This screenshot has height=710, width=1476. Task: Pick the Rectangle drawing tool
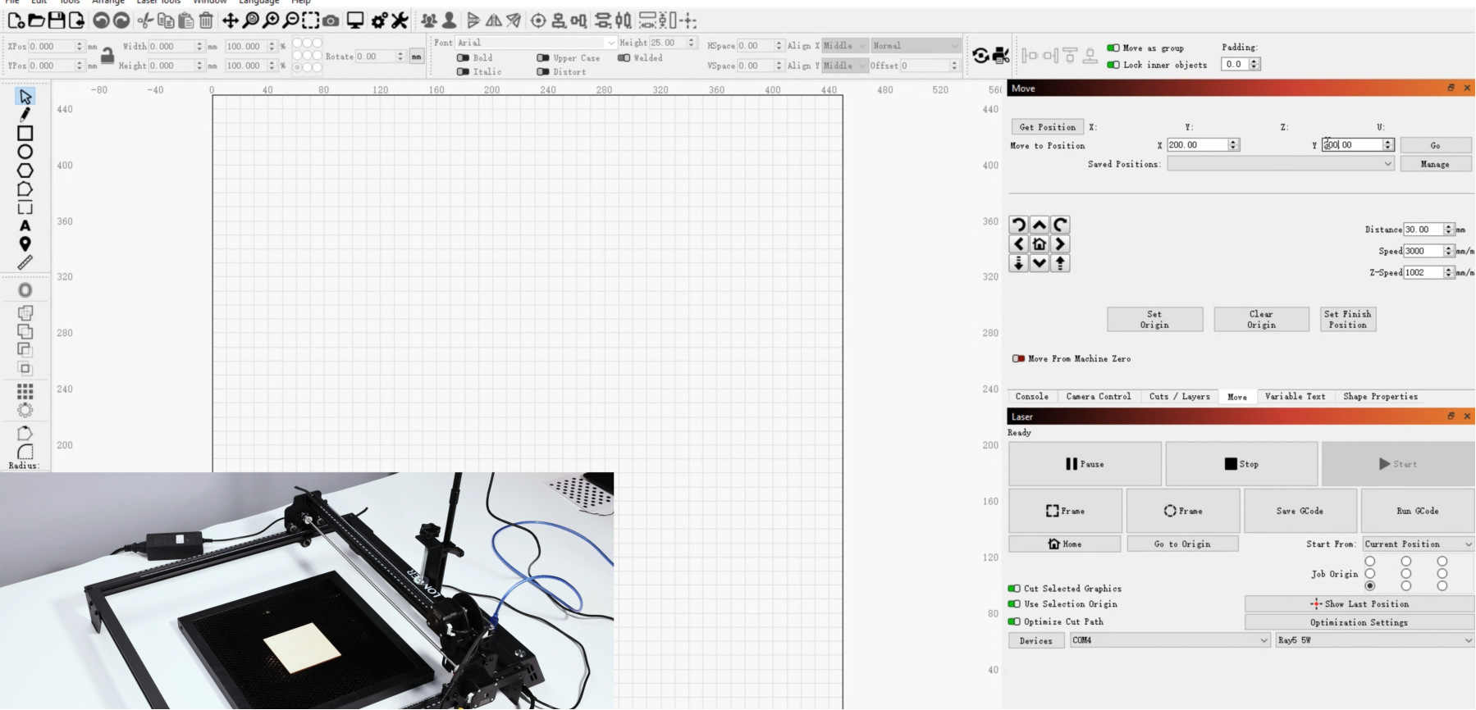coord(25,133)
